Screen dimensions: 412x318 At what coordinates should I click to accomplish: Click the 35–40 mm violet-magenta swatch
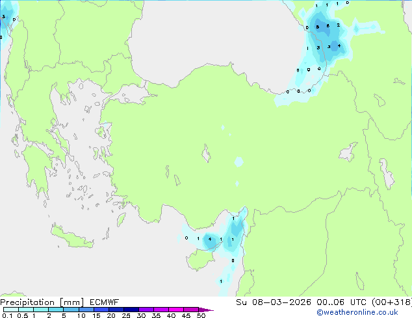click(161, 310)
